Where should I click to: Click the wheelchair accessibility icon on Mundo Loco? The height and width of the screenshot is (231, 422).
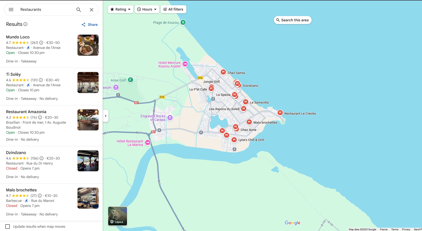pyautogui.click(x=28, y=48)
